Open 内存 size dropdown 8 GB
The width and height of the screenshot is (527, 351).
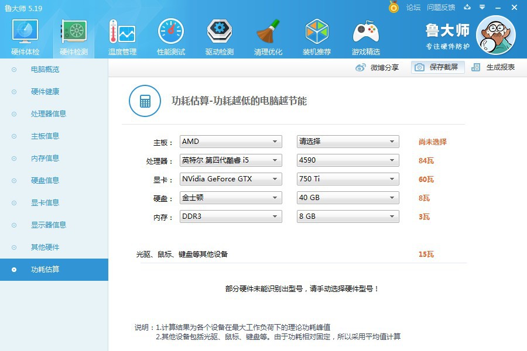tap(348, 216)
